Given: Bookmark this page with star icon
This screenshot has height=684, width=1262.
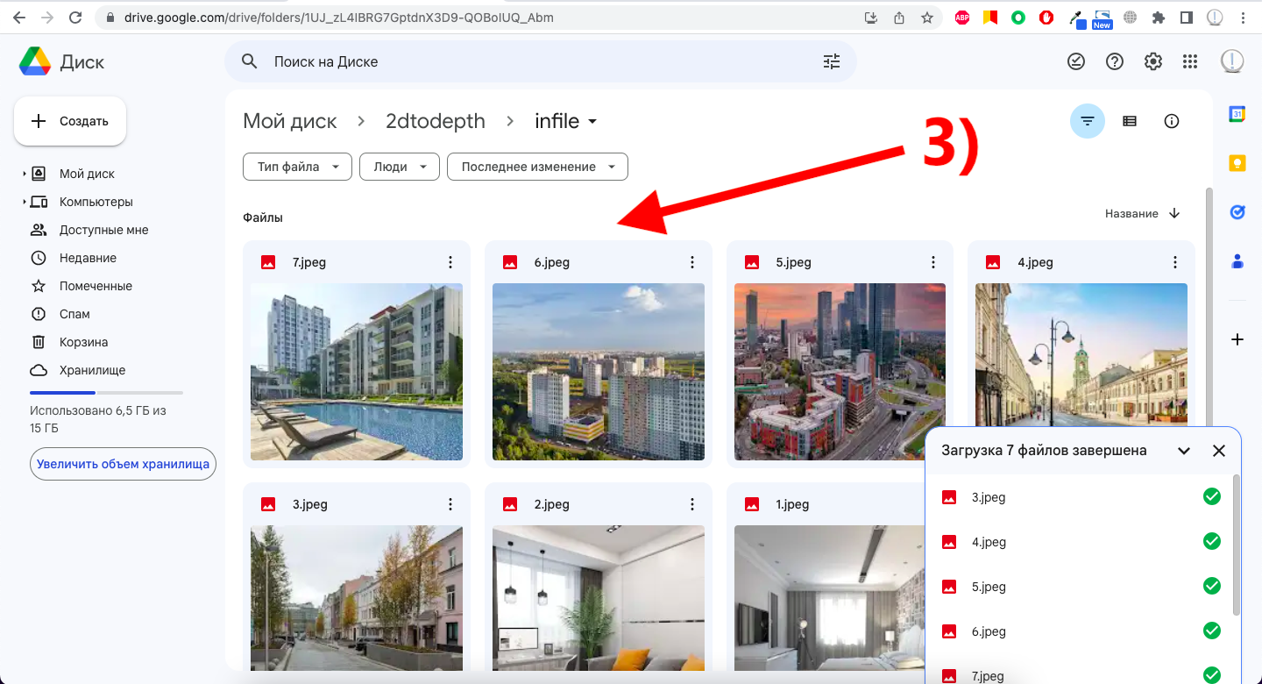Looking at the screenshot, I should click(x=927, y=18).
